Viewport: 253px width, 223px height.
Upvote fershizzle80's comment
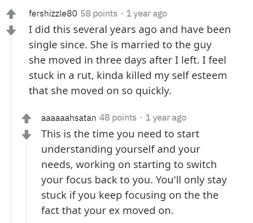[x=11, y=14]
